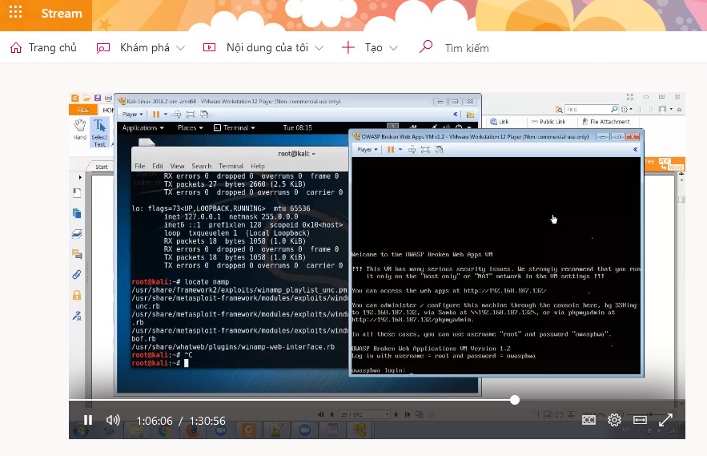The width and height of the screenshot is (707, 456).
Task: Toggle Unity mode in Kali VMware toolbar
Action: tap(204, 115)
